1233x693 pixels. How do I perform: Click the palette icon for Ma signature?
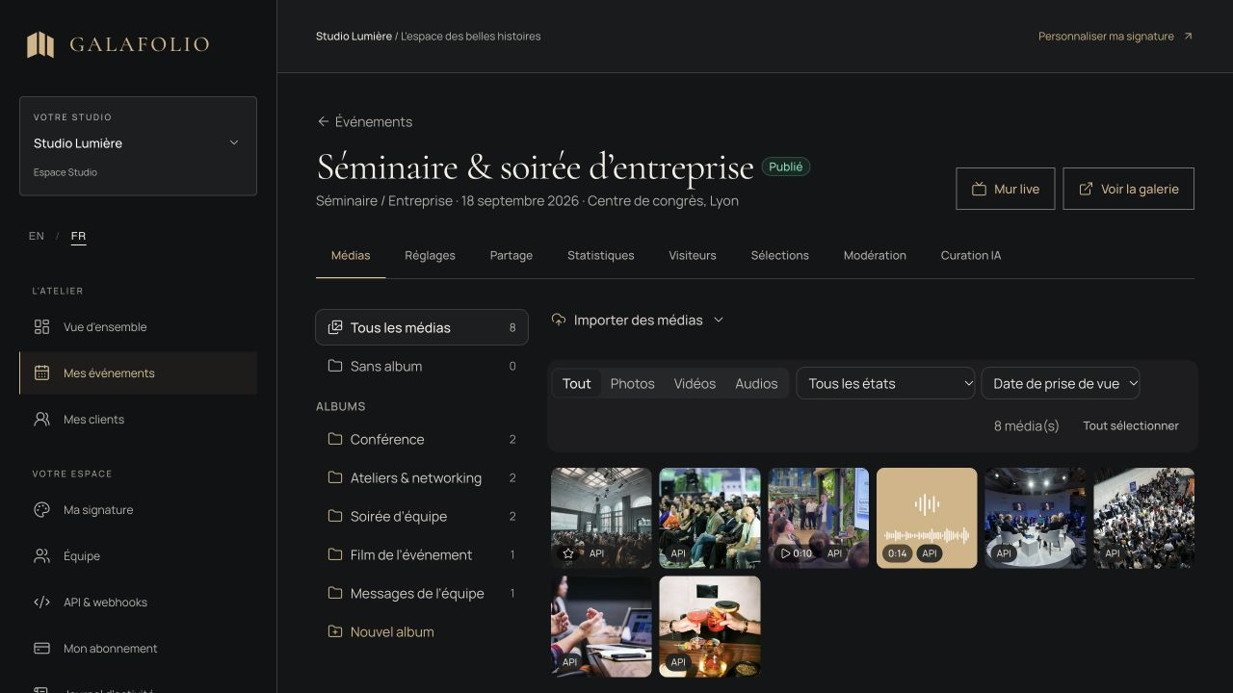(x=41, y=510)
